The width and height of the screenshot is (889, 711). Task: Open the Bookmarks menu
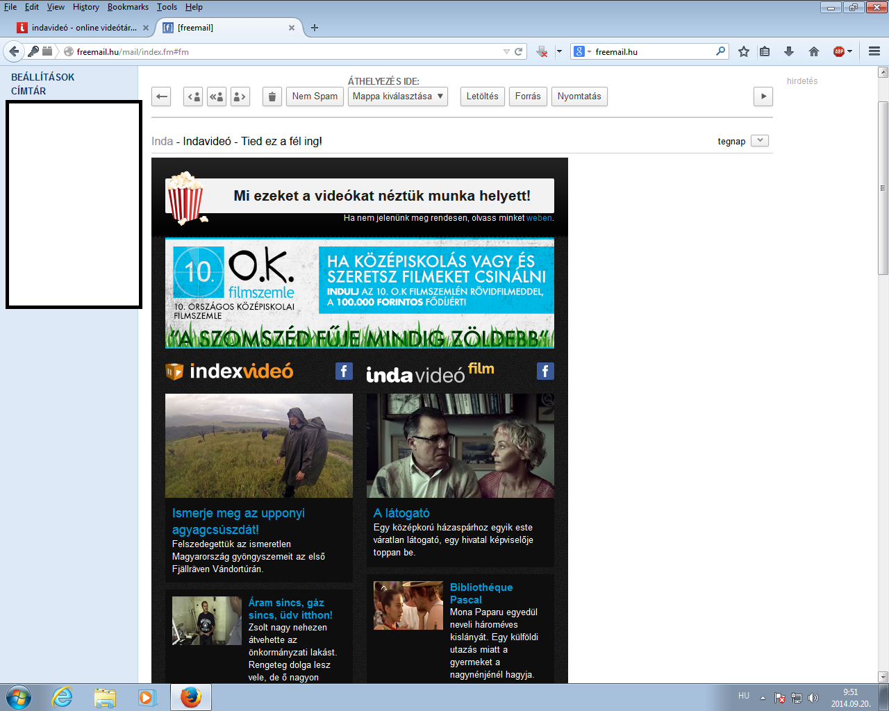[128, 7]
